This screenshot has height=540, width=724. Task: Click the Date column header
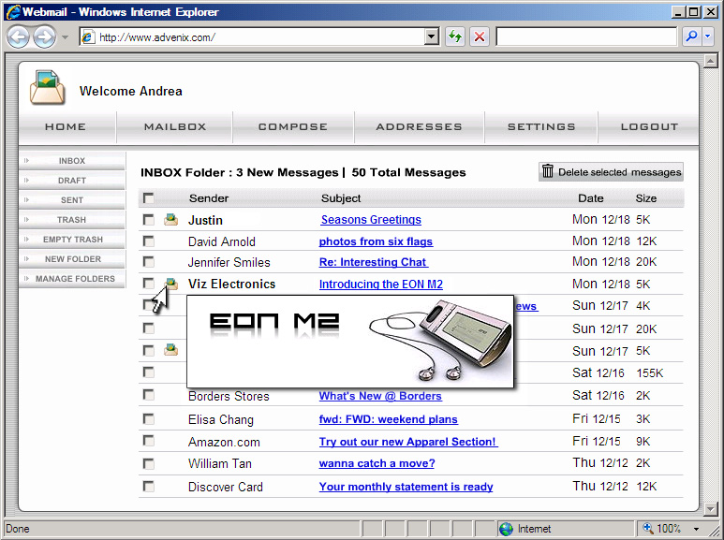click(591, 198)
